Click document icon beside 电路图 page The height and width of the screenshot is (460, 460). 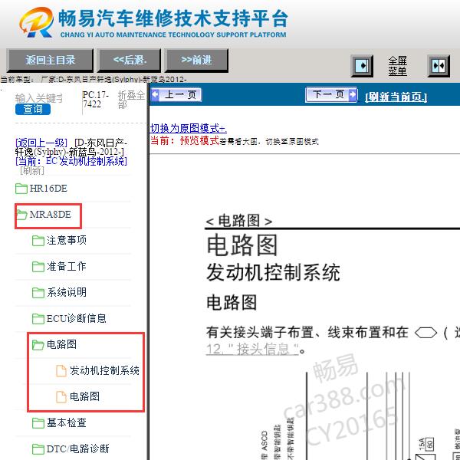click(x=61, y=396)
